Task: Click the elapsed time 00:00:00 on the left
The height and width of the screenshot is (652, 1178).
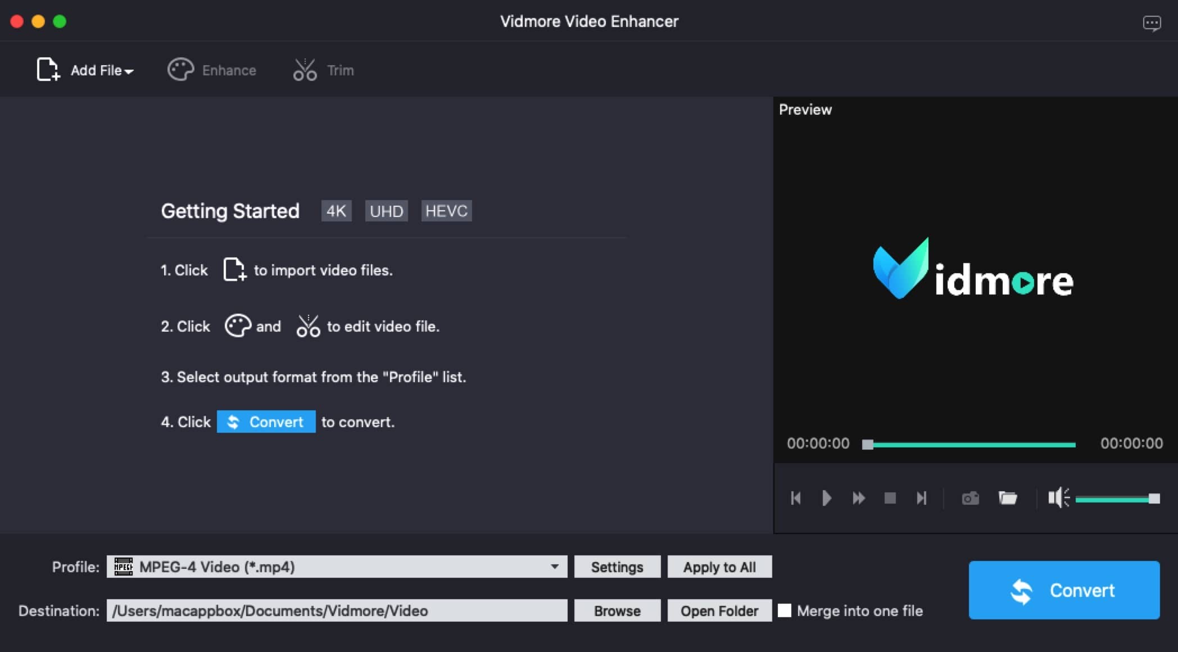Action: 818,443
